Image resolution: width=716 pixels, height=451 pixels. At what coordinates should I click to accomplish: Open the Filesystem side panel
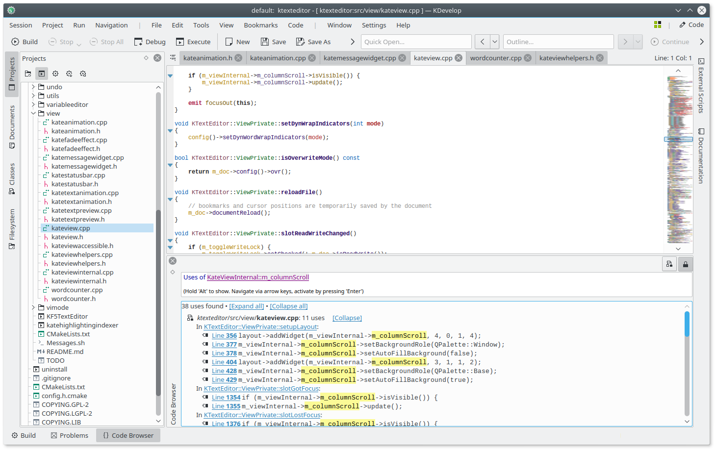(x=12, y=229)
